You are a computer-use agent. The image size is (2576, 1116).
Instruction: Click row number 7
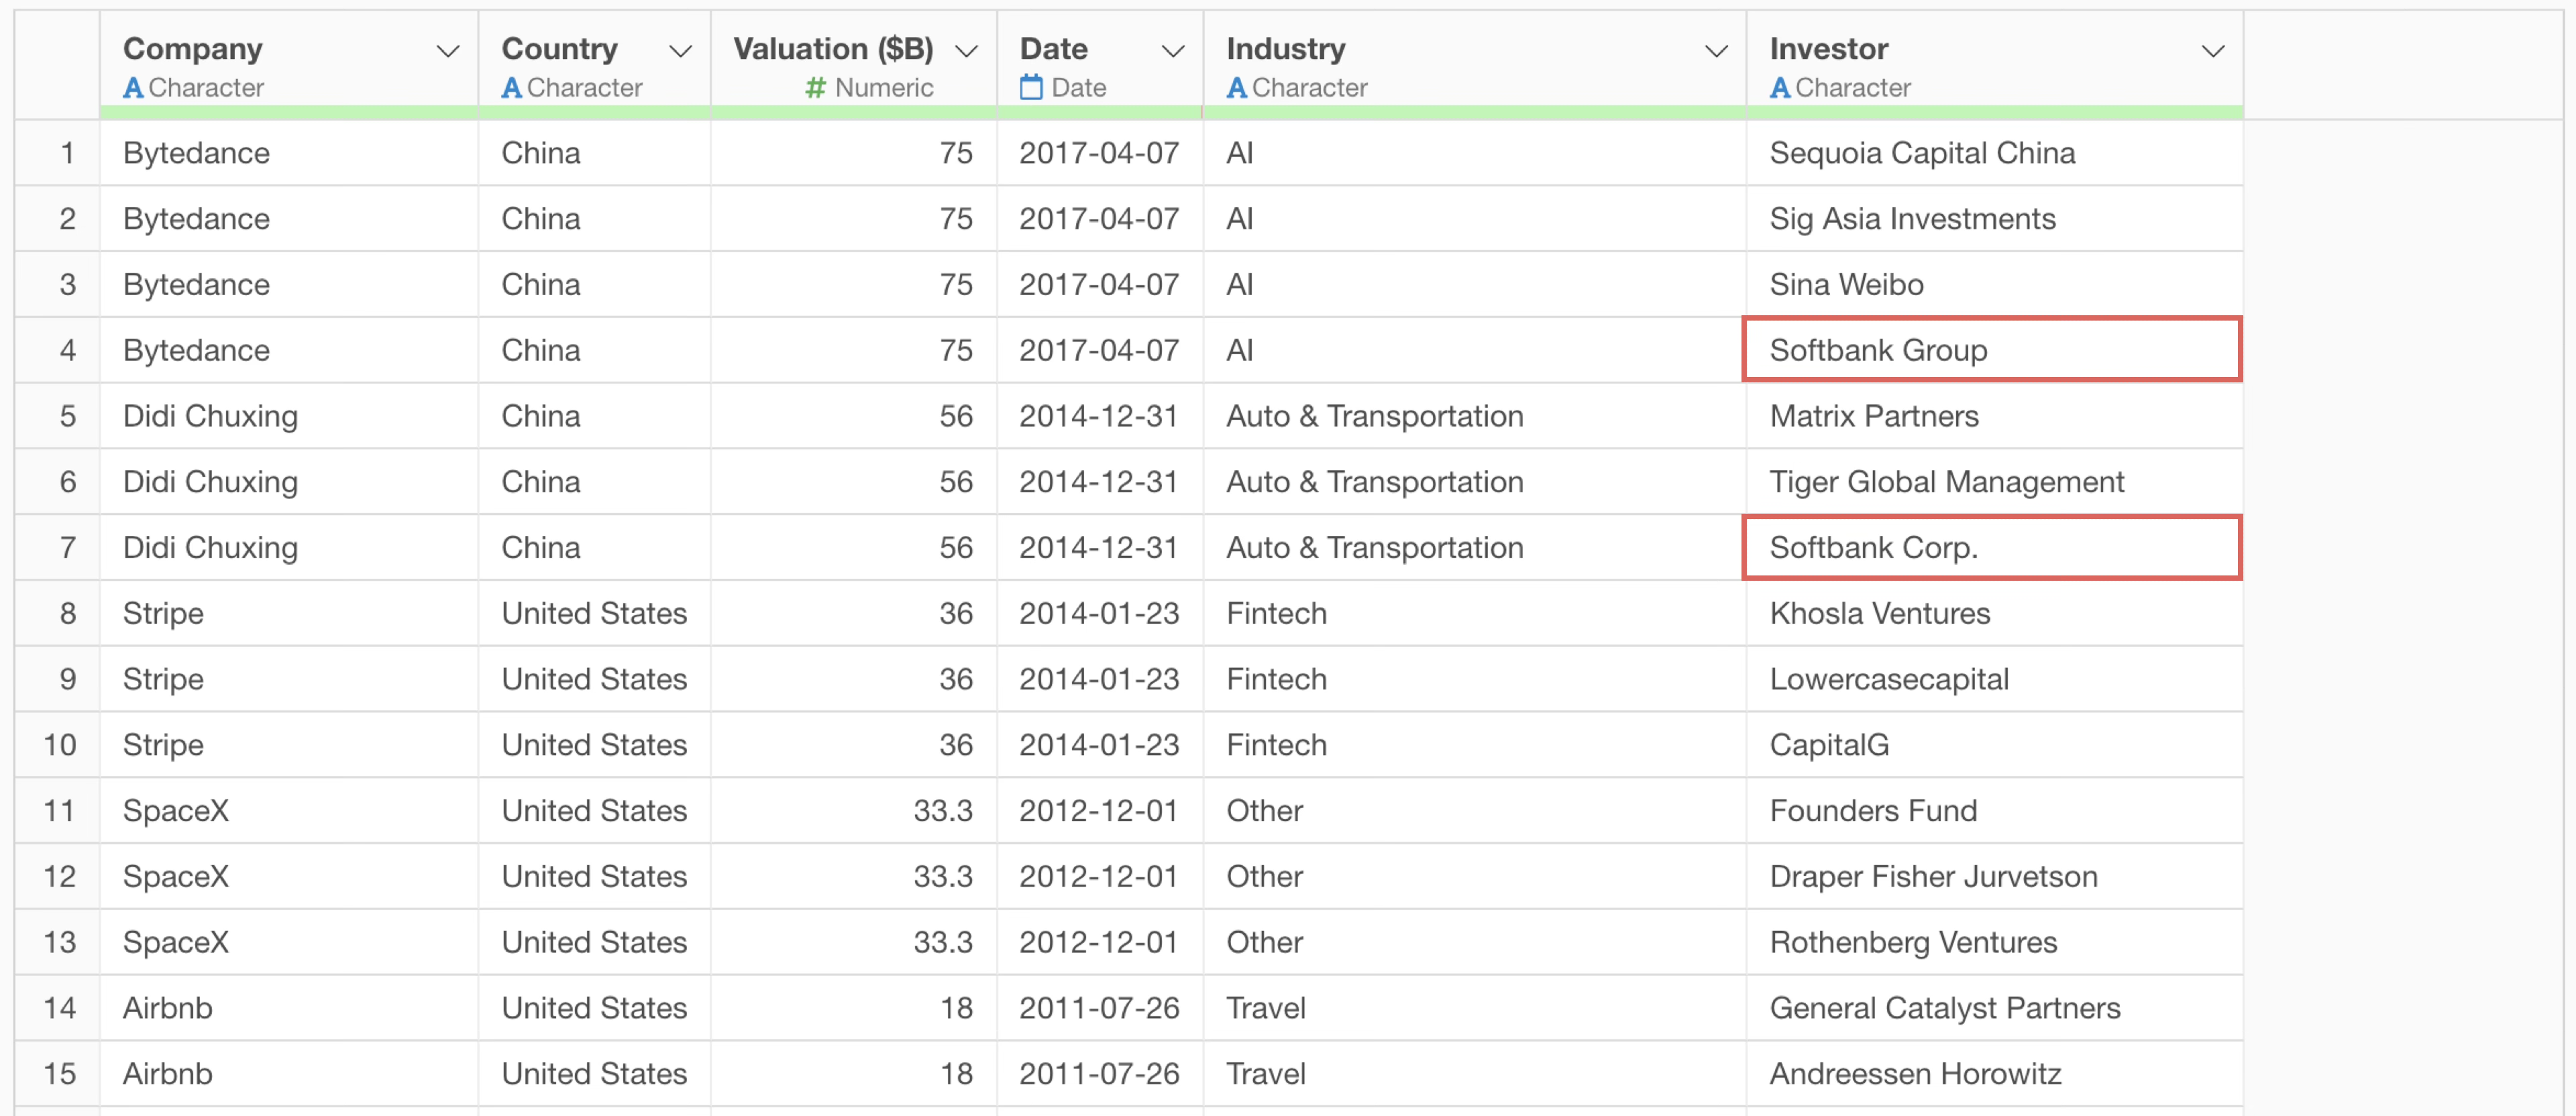58,547
